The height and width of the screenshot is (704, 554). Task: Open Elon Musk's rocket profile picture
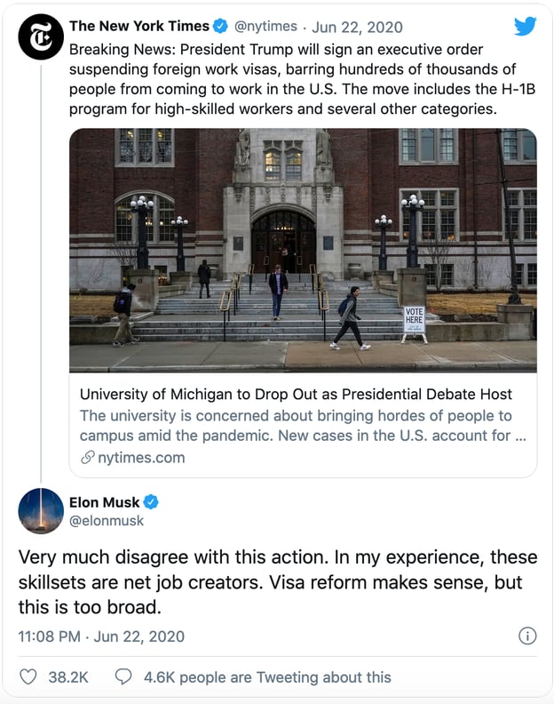point(41,511)
